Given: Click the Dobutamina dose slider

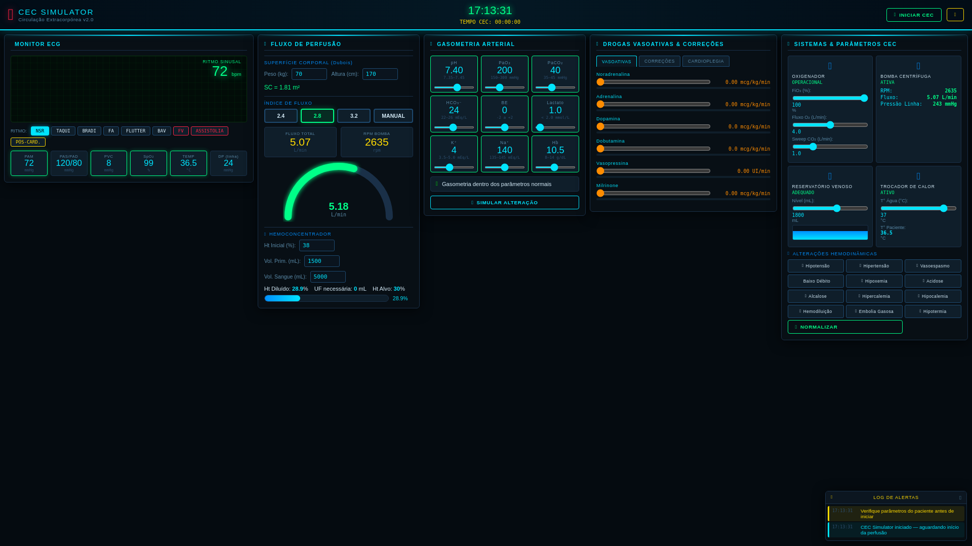Looking at the screenshot, I should tap(654, 149).
